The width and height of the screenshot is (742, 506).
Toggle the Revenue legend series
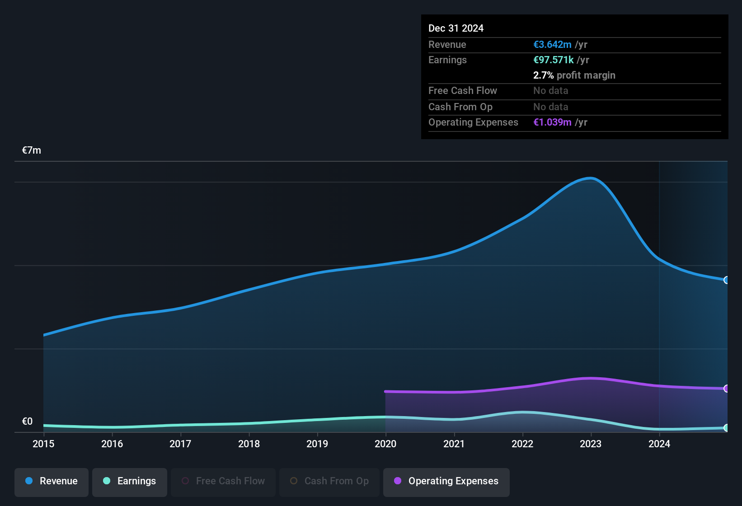(52, 482)
